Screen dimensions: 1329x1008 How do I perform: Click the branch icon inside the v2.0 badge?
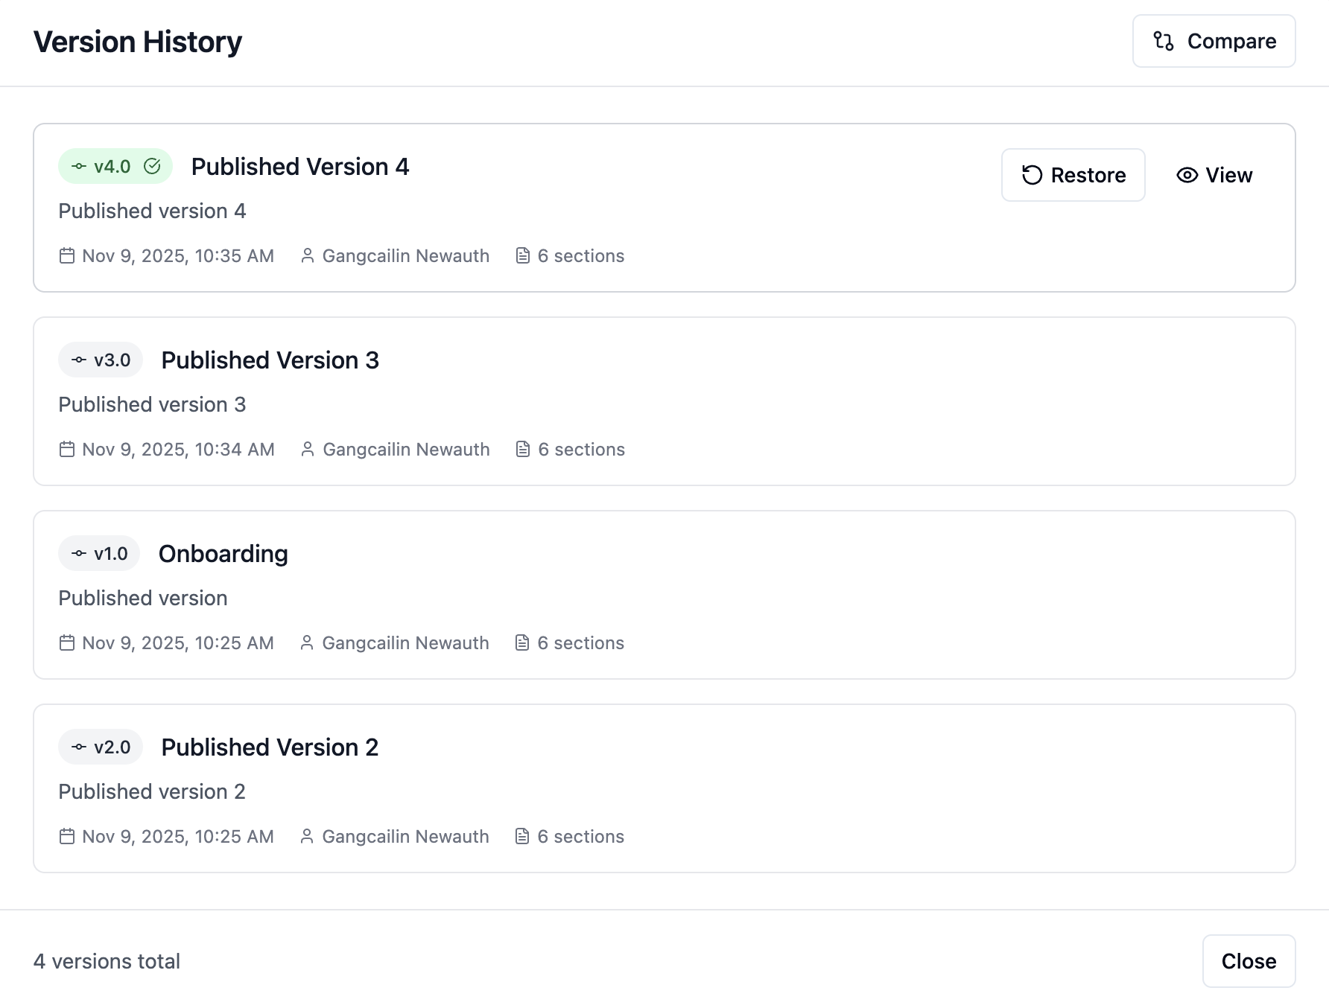point(80,747)
